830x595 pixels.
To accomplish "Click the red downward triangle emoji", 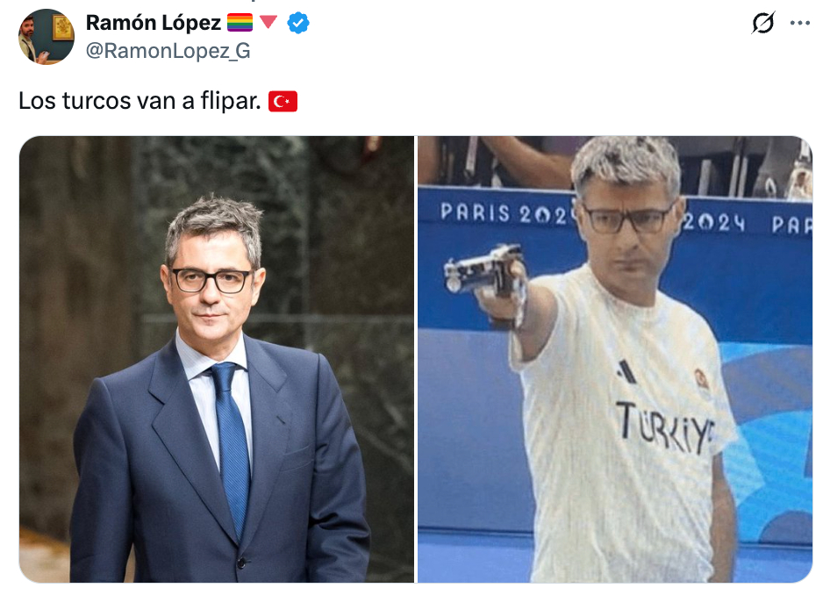I will [268, 22].
